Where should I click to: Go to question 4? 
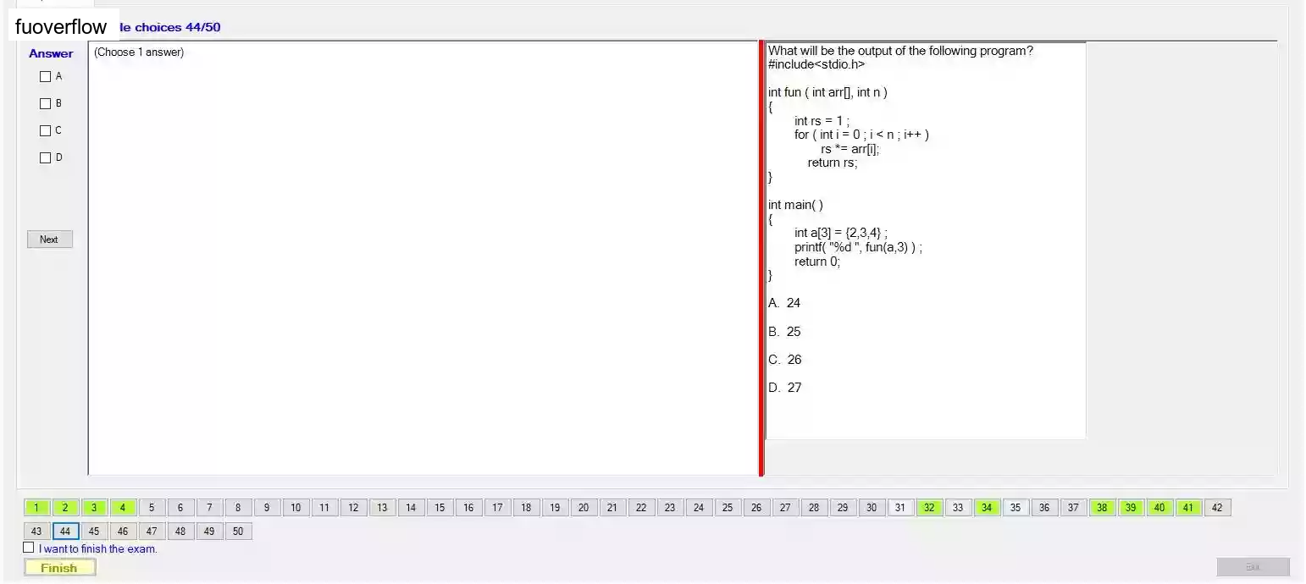(123, 508)
